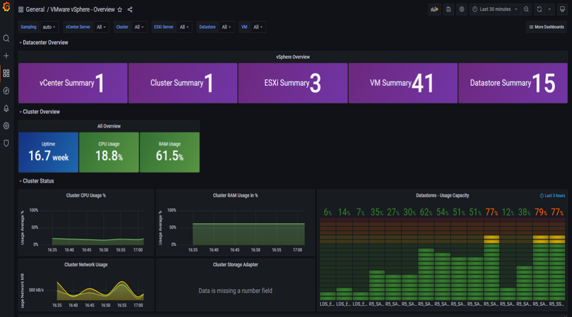Click the 14% datastore gauge value

[344, 212]
